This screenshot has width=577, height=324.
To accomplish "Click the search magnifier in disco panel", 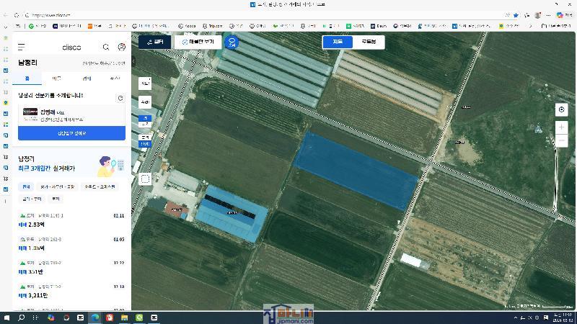I will pyautogui.click(x=106, y=48).
